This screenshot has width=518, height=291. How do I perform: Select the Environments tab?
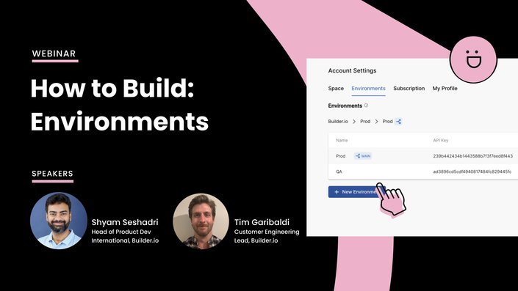pos(368,88)
